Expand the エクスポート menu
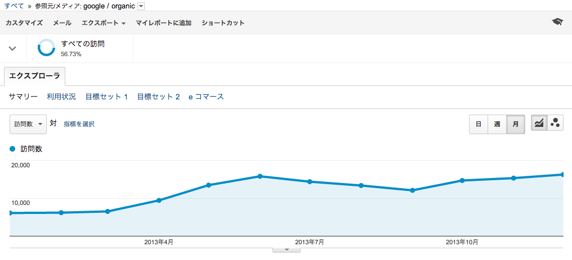Image resolution: width=572 pixels, height=260 pixels. (x=104, y=22)
